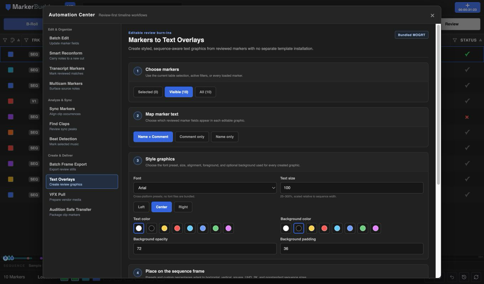Click the Background opacity field showing 72
This screenshot has width=484, height=284.
coord(205,248)
